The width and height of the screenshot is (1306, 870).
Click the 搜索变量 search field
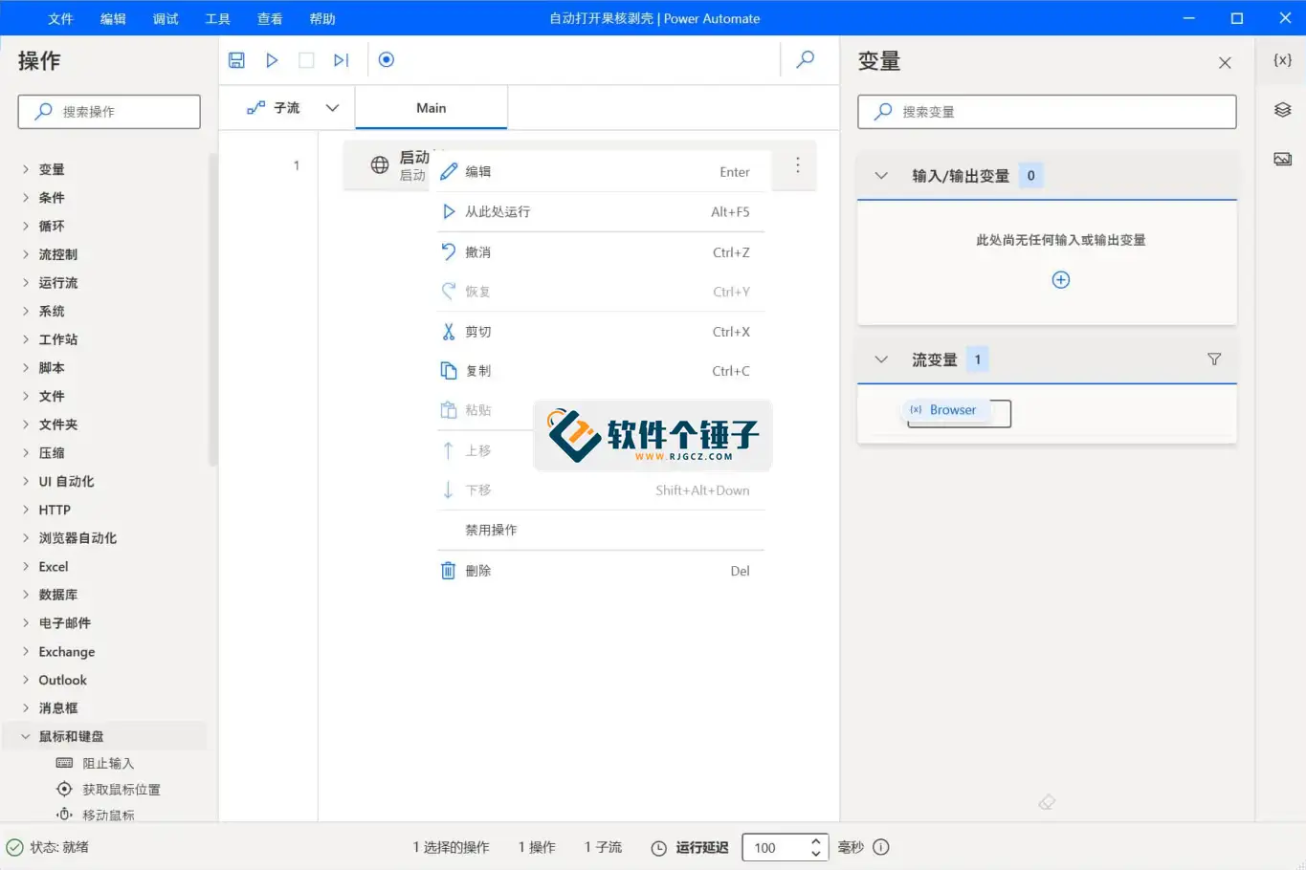[1047, 112]
